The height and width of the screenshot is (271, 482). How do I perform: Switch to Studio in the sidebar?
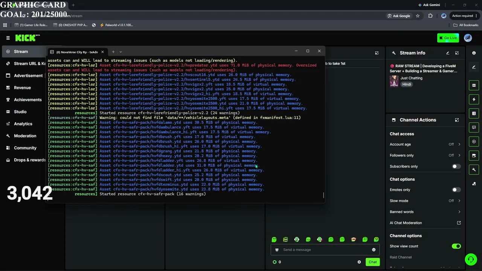(x=24, y=112)
